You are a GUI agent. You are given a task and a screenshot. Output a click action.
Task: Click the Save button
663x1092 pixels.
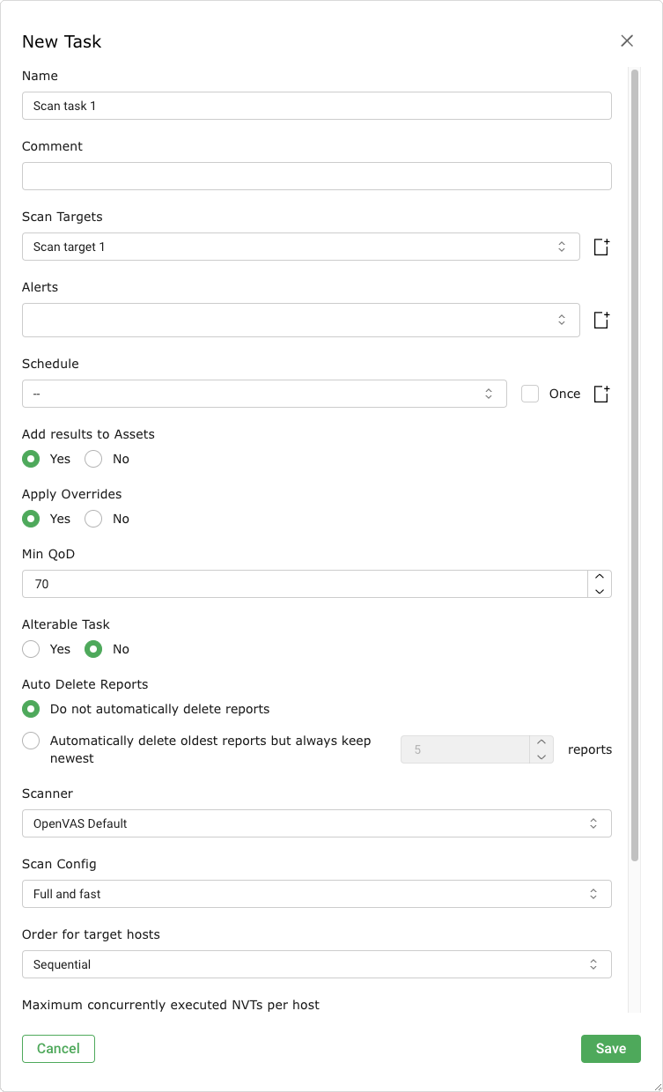pos(610,1048)
